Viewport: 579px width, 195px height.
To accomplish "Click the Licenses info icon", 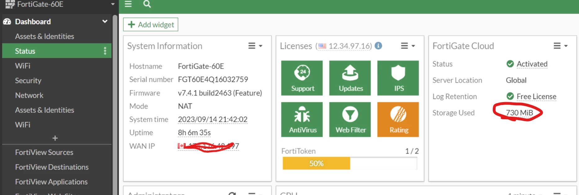I will click(x=378, y=46).
